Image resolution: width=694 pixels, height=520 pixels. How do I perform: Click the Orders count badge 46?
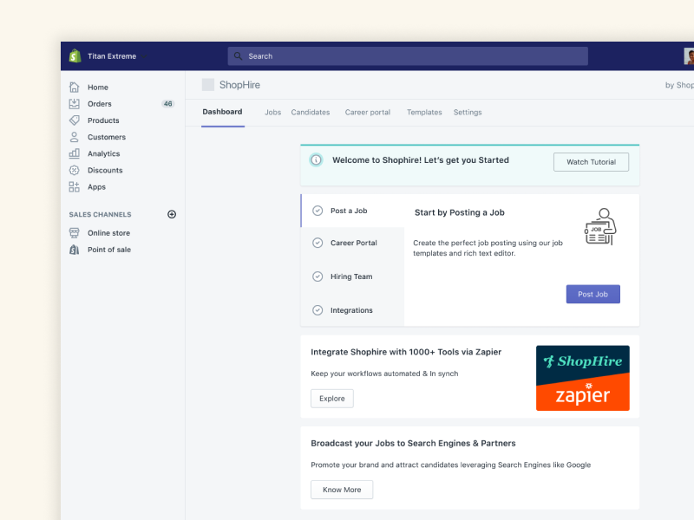pyautogui.click(x=167, y=104)
